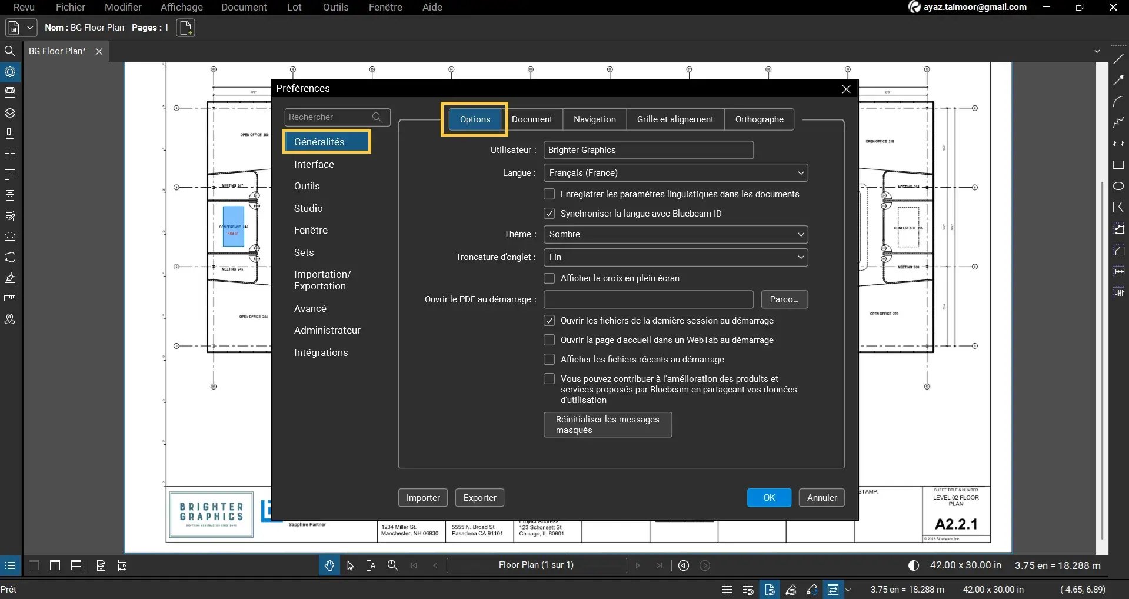The height and width of the screenshot is (599, 1129).
Task: Select the Text selection tool in bottom toolbar
Action: pyautogui.click(x=370, y=565)
